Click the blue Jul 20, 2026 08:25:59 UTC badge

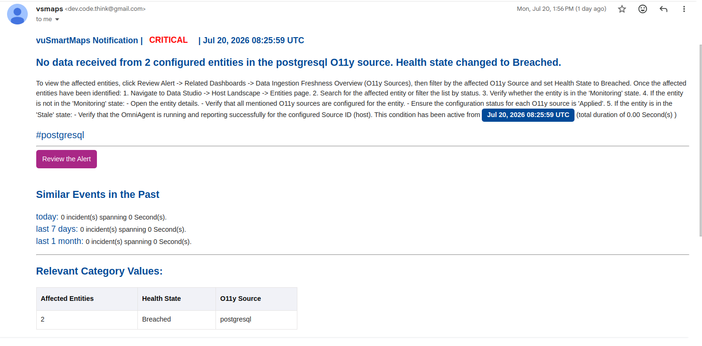click(x=528, y=115)
